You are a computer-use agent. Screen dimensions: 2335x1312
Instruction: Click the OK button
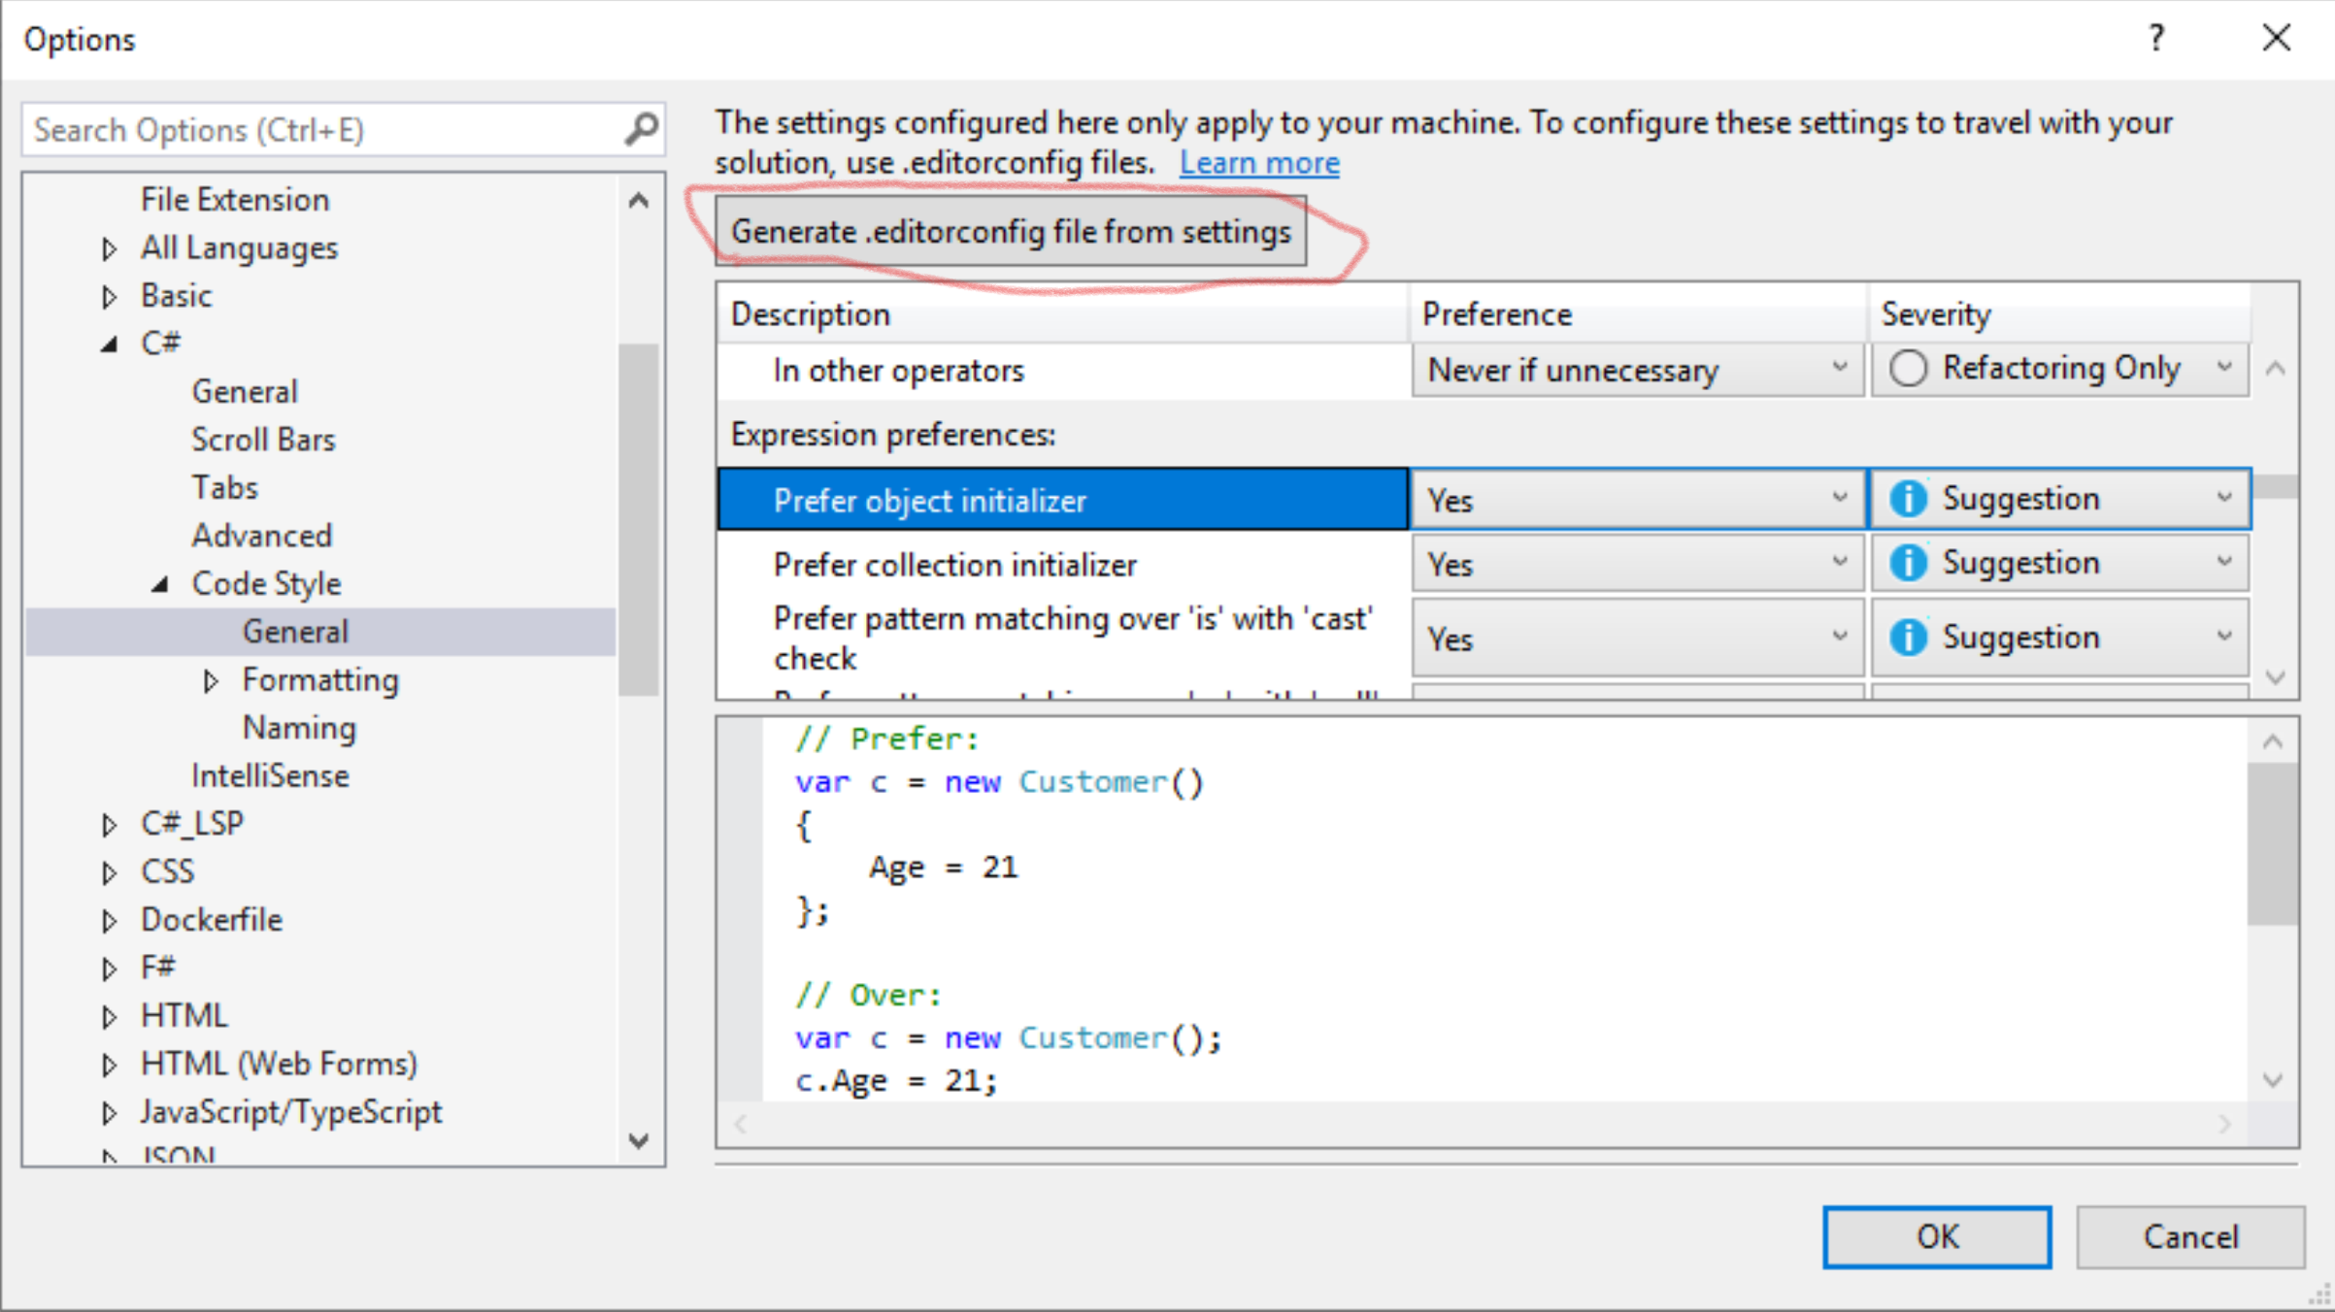(x=1936, y=1236)
